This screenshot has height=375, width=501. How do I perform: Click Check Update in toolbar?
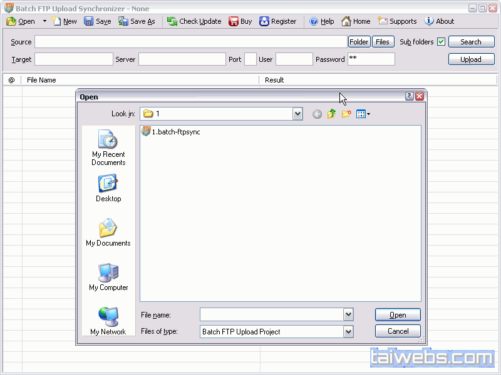point(194,21)
